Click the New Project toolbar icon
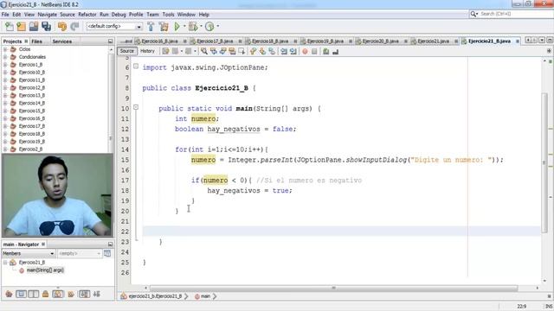 (x=21, y=27)
